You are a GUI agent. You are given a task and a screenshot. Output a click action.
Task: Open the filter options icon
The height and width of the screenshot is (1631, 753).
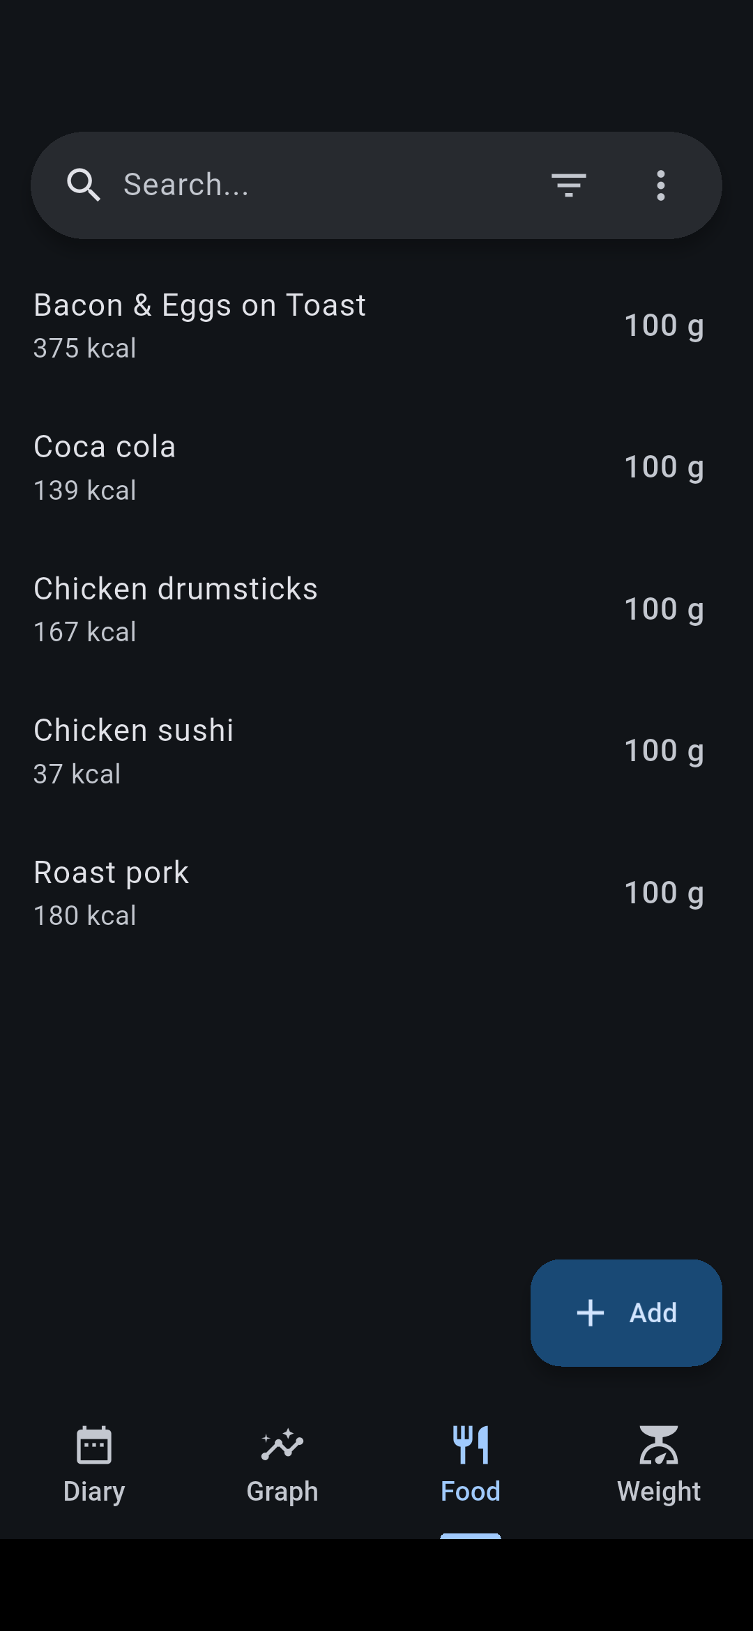click(x=569, y=185)
